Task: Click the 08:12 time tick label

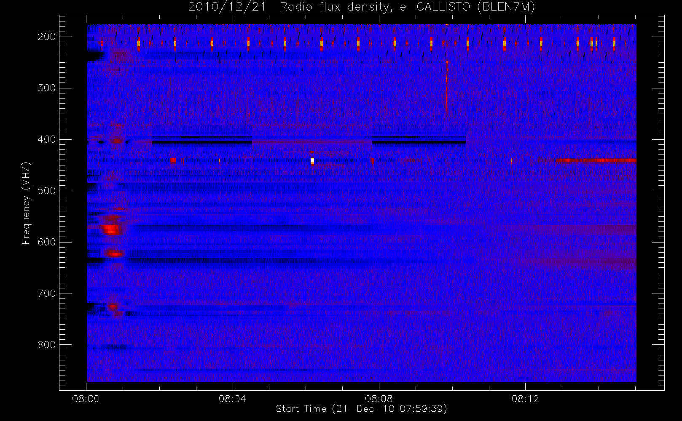Action: [525, 399]
